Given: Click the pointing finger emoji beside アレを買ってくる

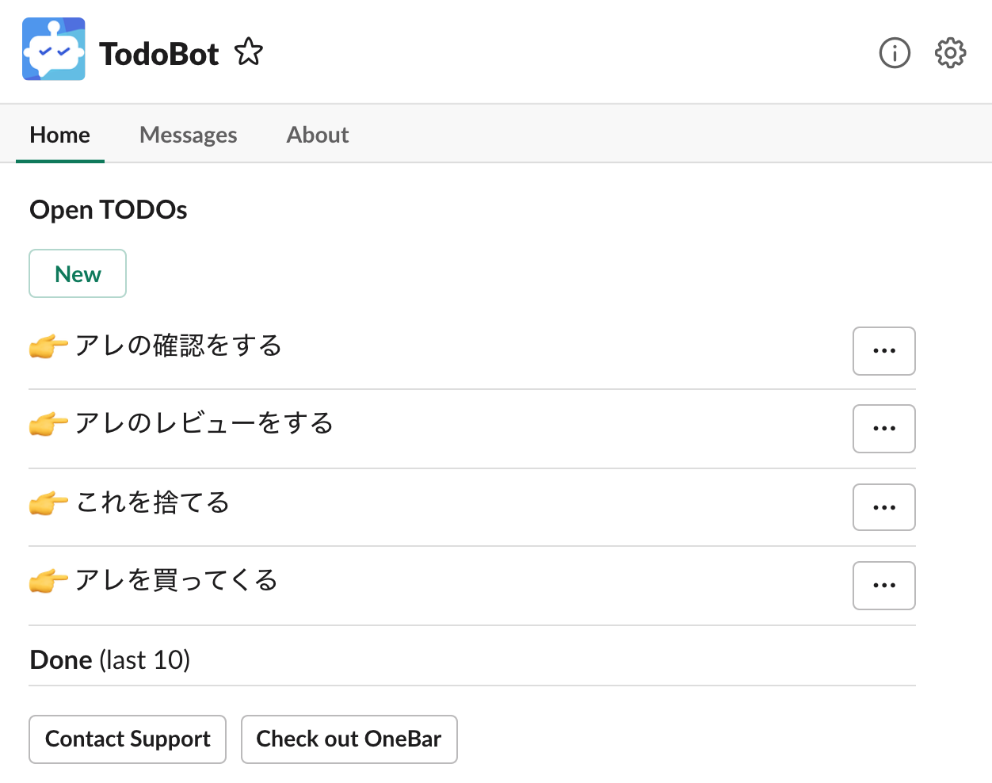Looking at the screenshot, I should [x=49, y=581].
